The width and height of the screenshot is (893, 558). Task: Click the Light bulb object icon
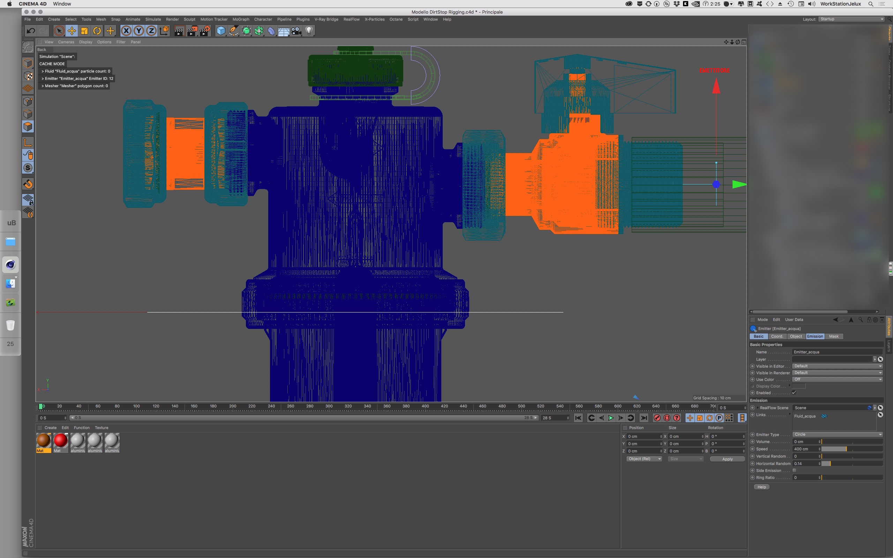click(309, 31)
